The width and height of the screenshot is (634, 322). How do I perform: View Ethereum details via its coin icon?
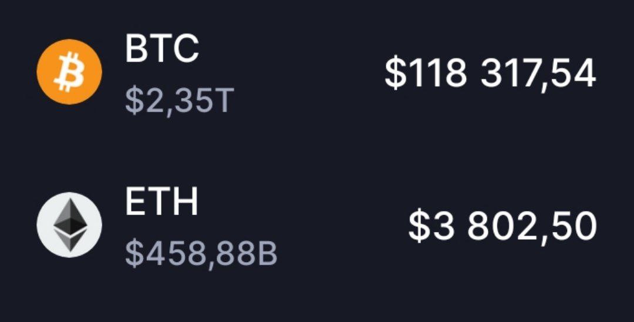(x=69, y=224)
